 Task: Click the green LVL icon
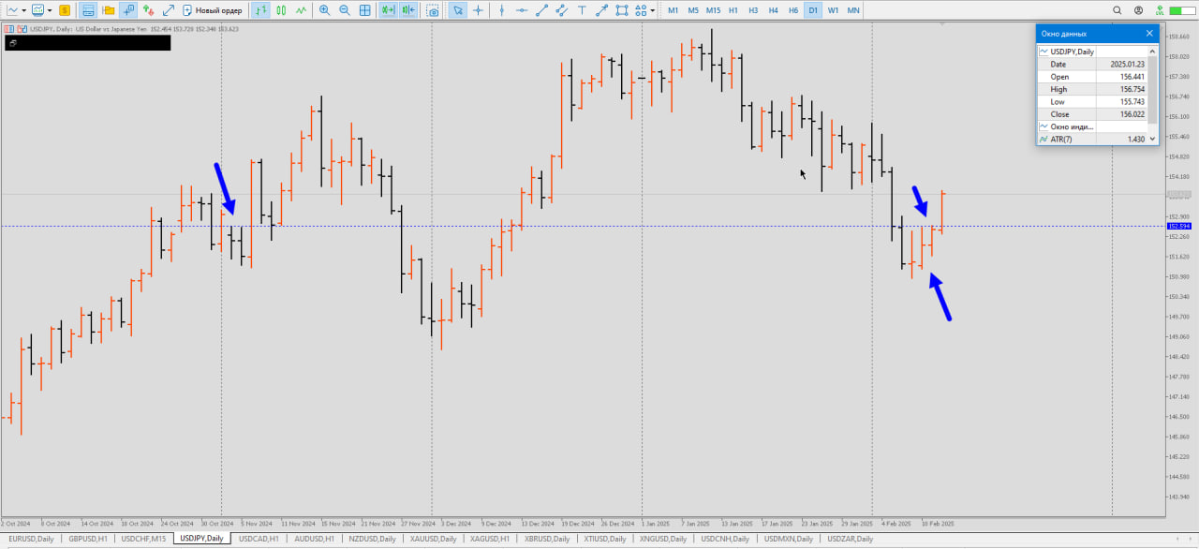click(x=1158, y=10)
